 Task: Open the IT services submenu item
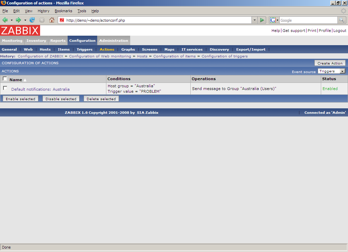coord(192,50)
